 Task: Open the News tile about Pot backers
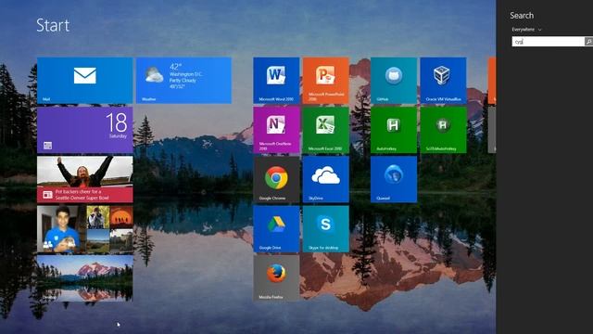tap(84, 179)
